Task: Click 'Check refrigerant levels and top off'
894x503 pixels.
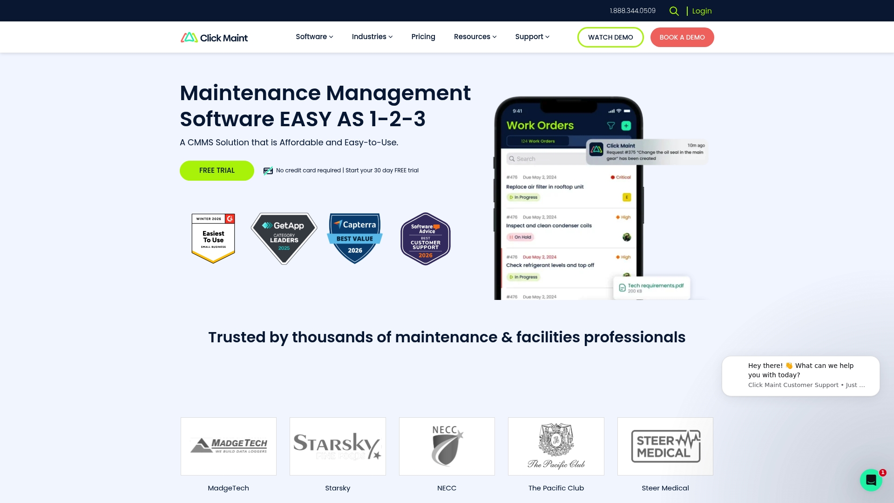Action: point(550,265)
